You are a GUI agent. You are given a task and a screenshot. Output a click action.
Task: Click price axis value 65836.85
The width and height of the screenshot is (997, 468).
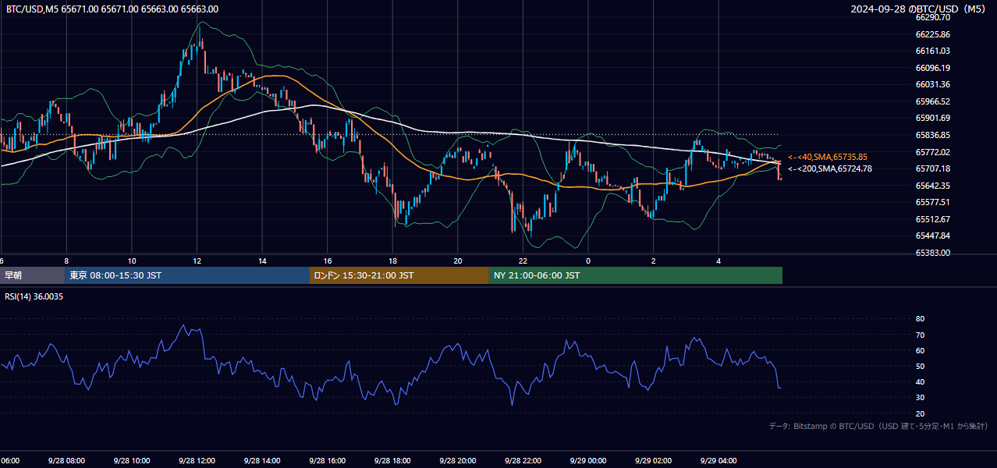pyautogui.click(x=932, y=135)
